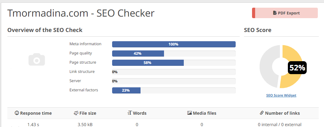324x127 pixels.
Task: Click the PDF Export button
Action: [285, 13]
